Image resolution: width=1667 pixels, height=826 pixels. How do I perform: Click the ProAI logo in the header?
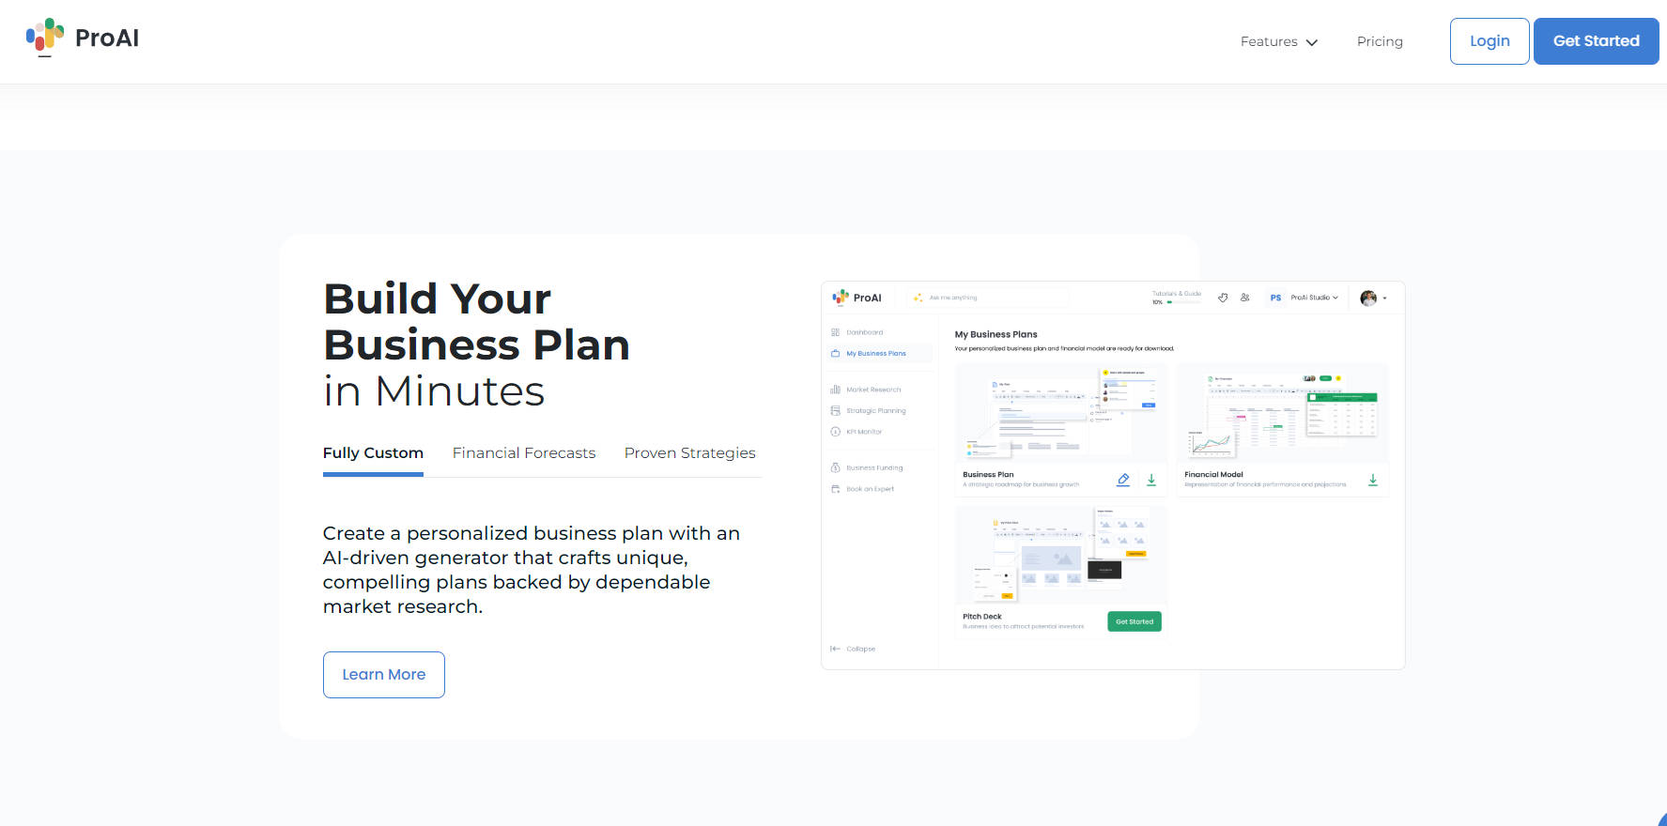(83, 38)
